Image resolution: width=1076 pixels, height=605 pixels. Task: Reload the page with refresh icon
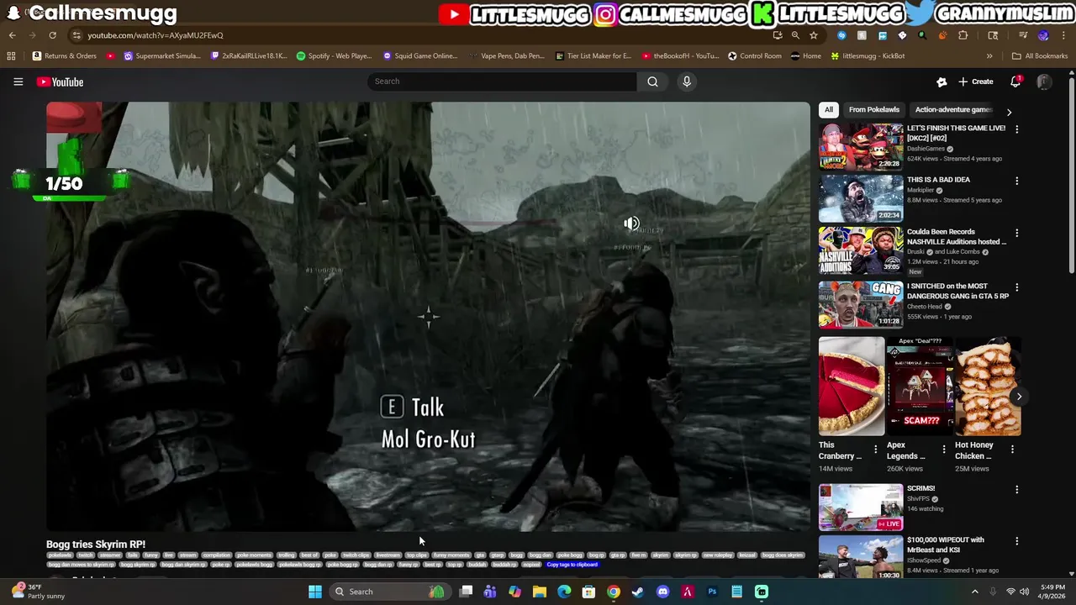point(52,35)
